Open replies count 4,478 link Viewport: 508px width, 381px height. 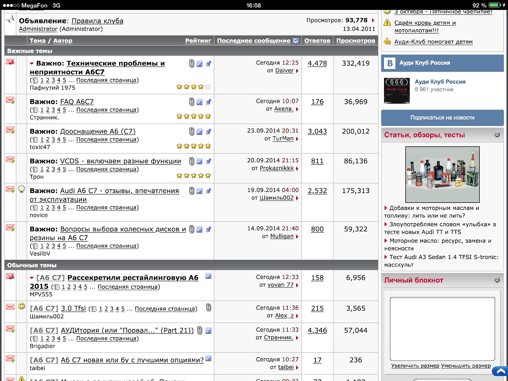[x=317, y=63]
